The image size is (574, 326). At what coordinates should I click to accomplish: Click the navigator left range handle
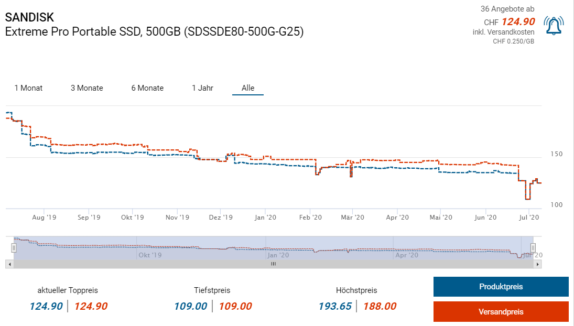(14, 248)
